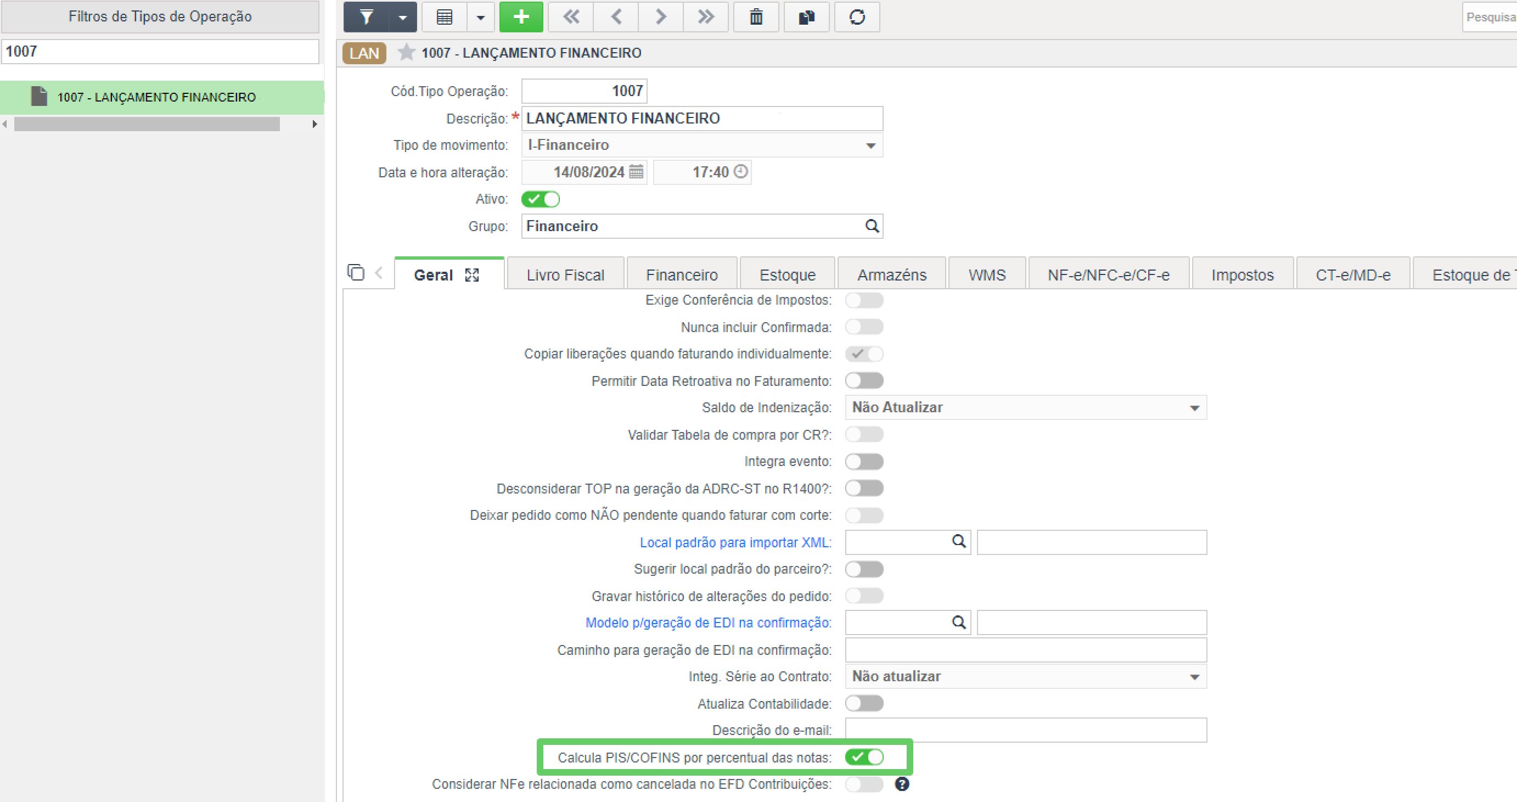Click the Descrição input field
Screen dimensions: 1517x802
pos(702,119)
